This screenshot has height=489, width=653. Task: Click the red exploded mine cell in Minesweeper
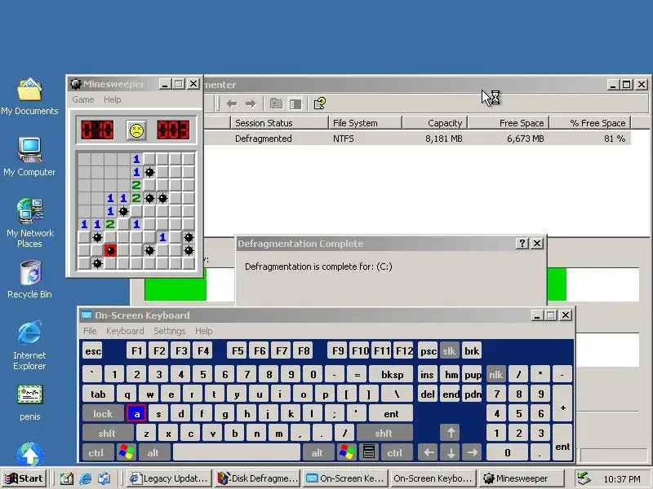[x=110, y=250]
